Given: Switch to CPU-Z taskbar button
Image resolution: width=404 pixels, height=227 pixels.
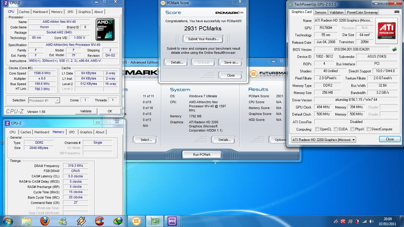Looking at the screenshot, I should pos(172,221).
